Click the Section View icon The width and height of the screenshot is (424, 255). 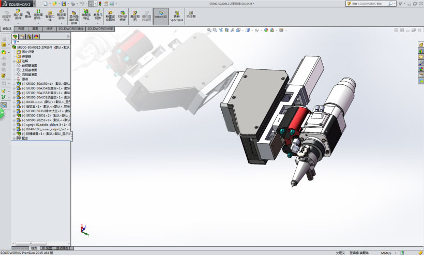click(226, 30)
